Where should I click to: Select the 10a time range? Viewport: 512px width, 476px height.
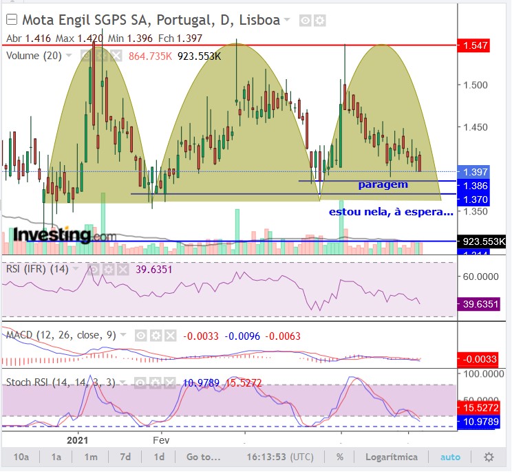(x=21, y=457)
